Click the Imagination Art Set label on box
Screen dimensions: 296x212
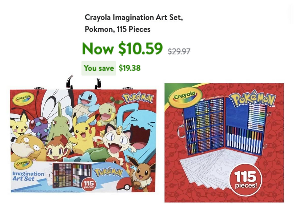[x=28, y=176]
